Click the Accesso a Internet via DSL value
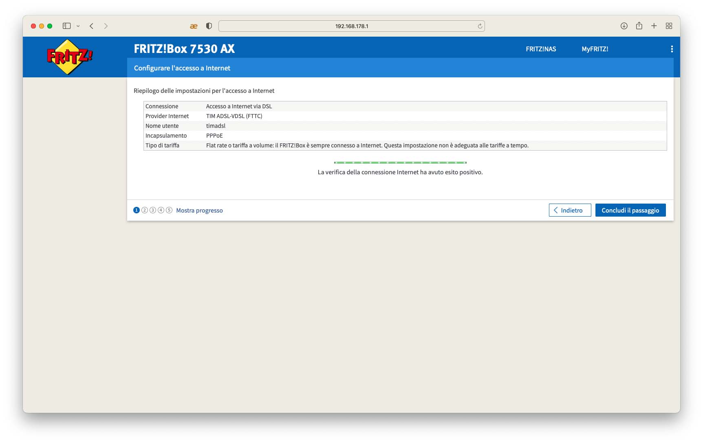This screenshot has width=703, height=443. (x=239, y=106)
